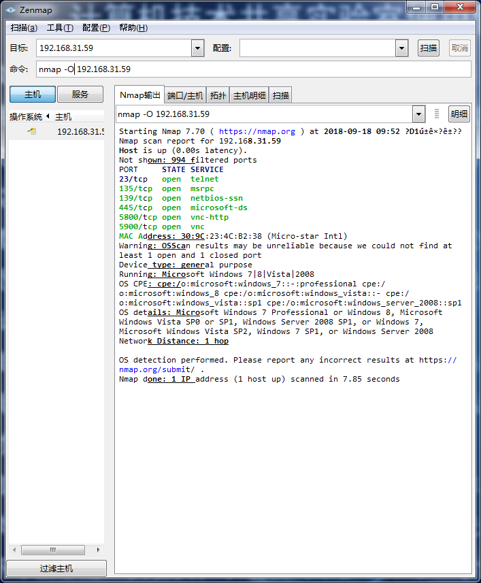Click the 'Network Distance: 1 hop' line

pos(173,341)
